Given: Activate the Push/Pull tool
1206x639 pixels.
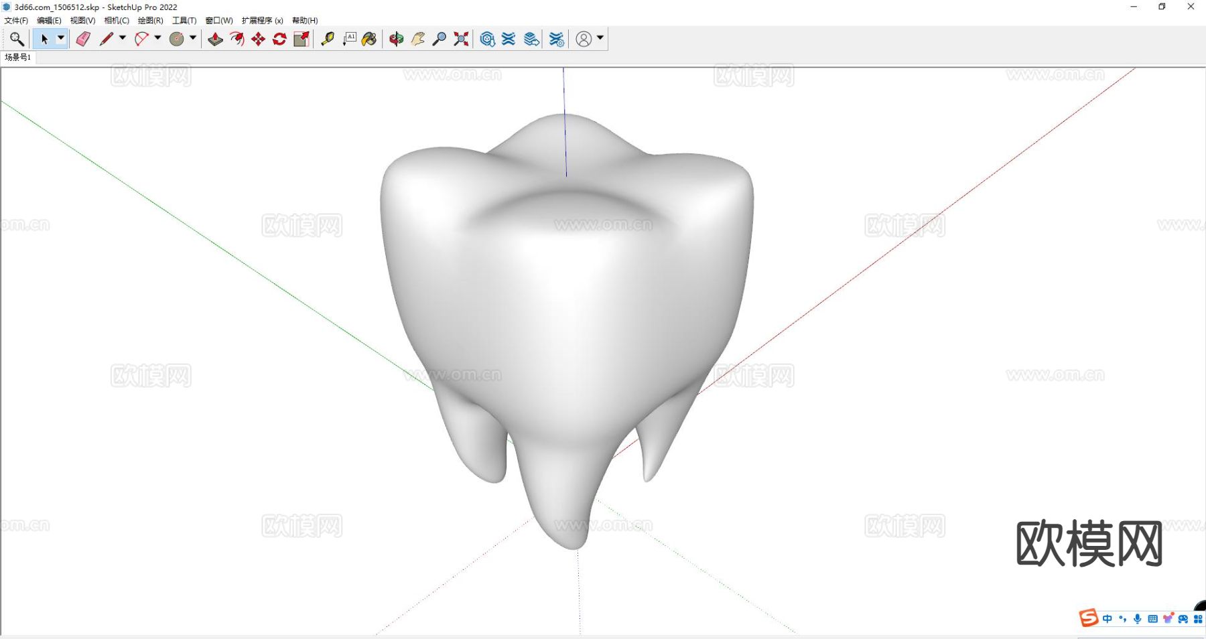Looking at the screenshot, I should point(215,39).
